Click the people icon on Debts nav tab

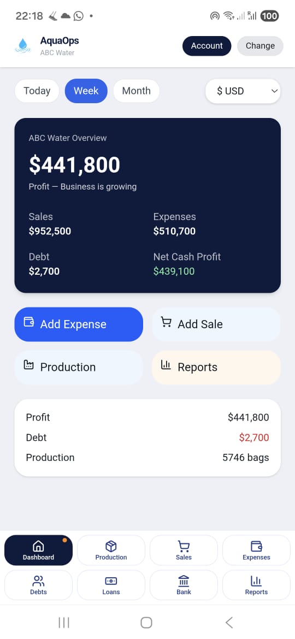coord(38,581)
